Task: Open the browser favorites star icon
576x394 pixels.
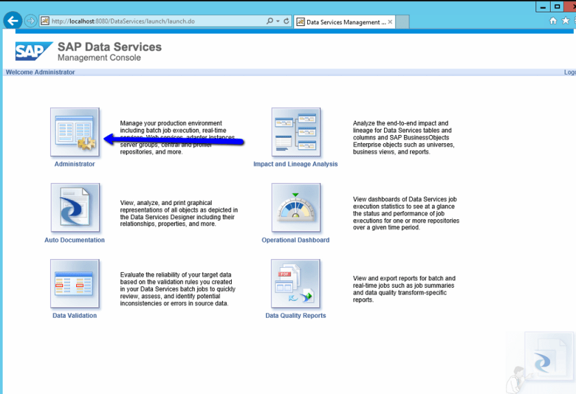Action: 566,21
